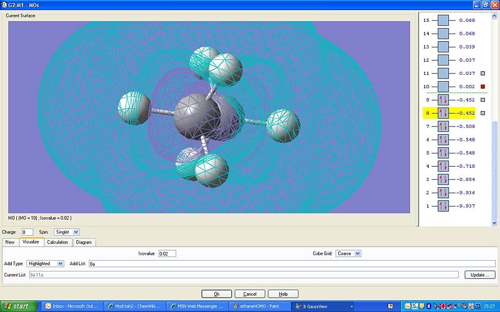Click energy value -9.936 of orbital 2

(x=466, y=193)
